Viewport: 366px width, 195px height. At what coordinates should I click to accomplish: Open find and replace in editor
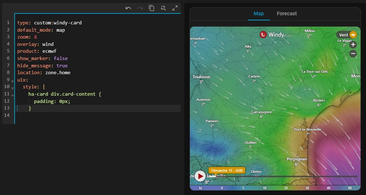163,8
